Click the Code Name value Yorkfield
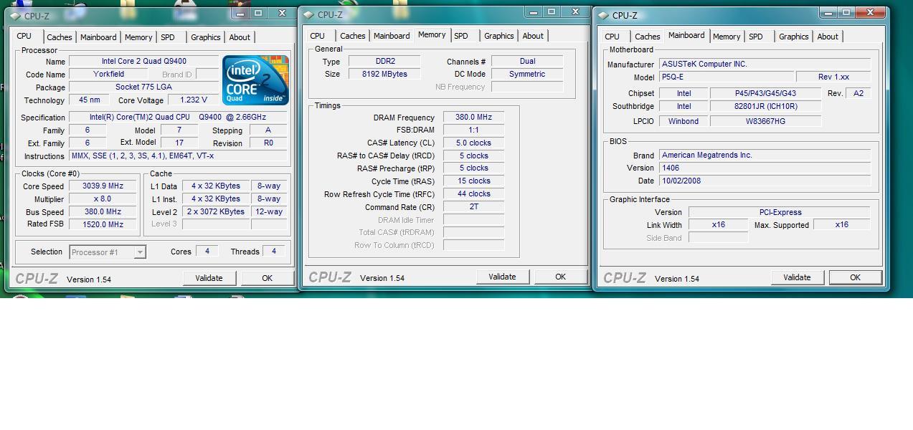 [109, 75]
